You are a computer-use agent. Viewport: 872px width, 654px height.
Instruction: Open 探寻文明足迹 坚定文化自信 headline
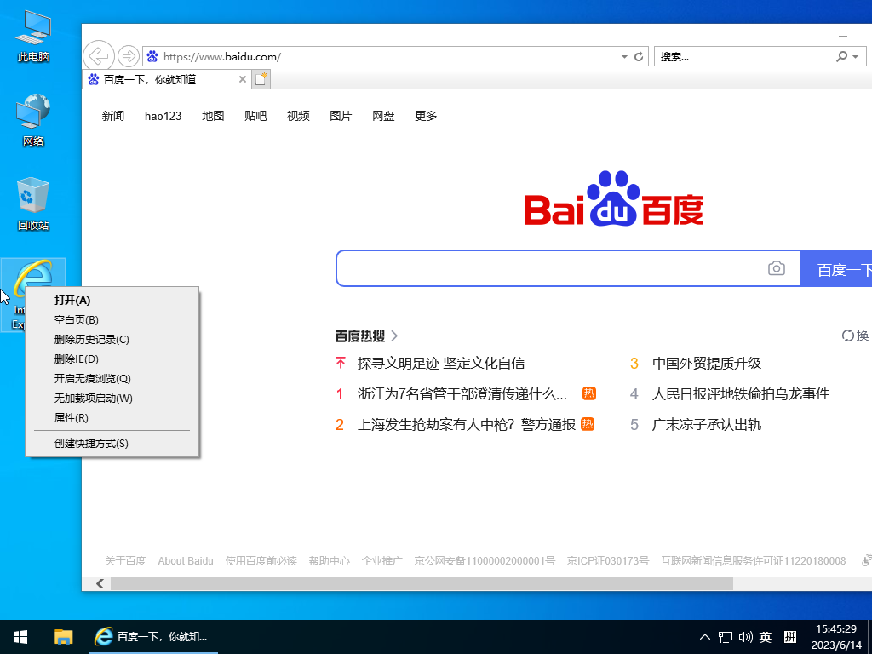click(441, 363)
